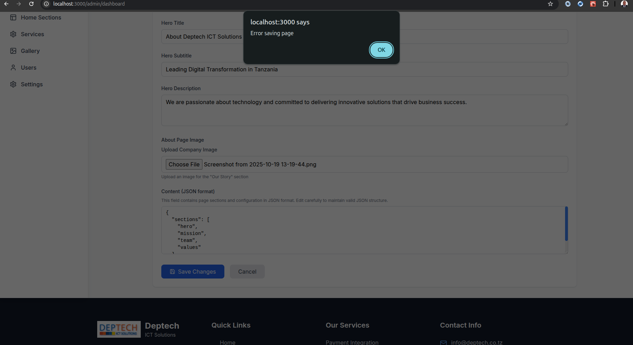Open the Users menu item

coord(29,68)
